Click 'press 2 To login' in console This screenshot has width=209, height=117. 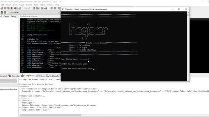[x=78, y=48]
